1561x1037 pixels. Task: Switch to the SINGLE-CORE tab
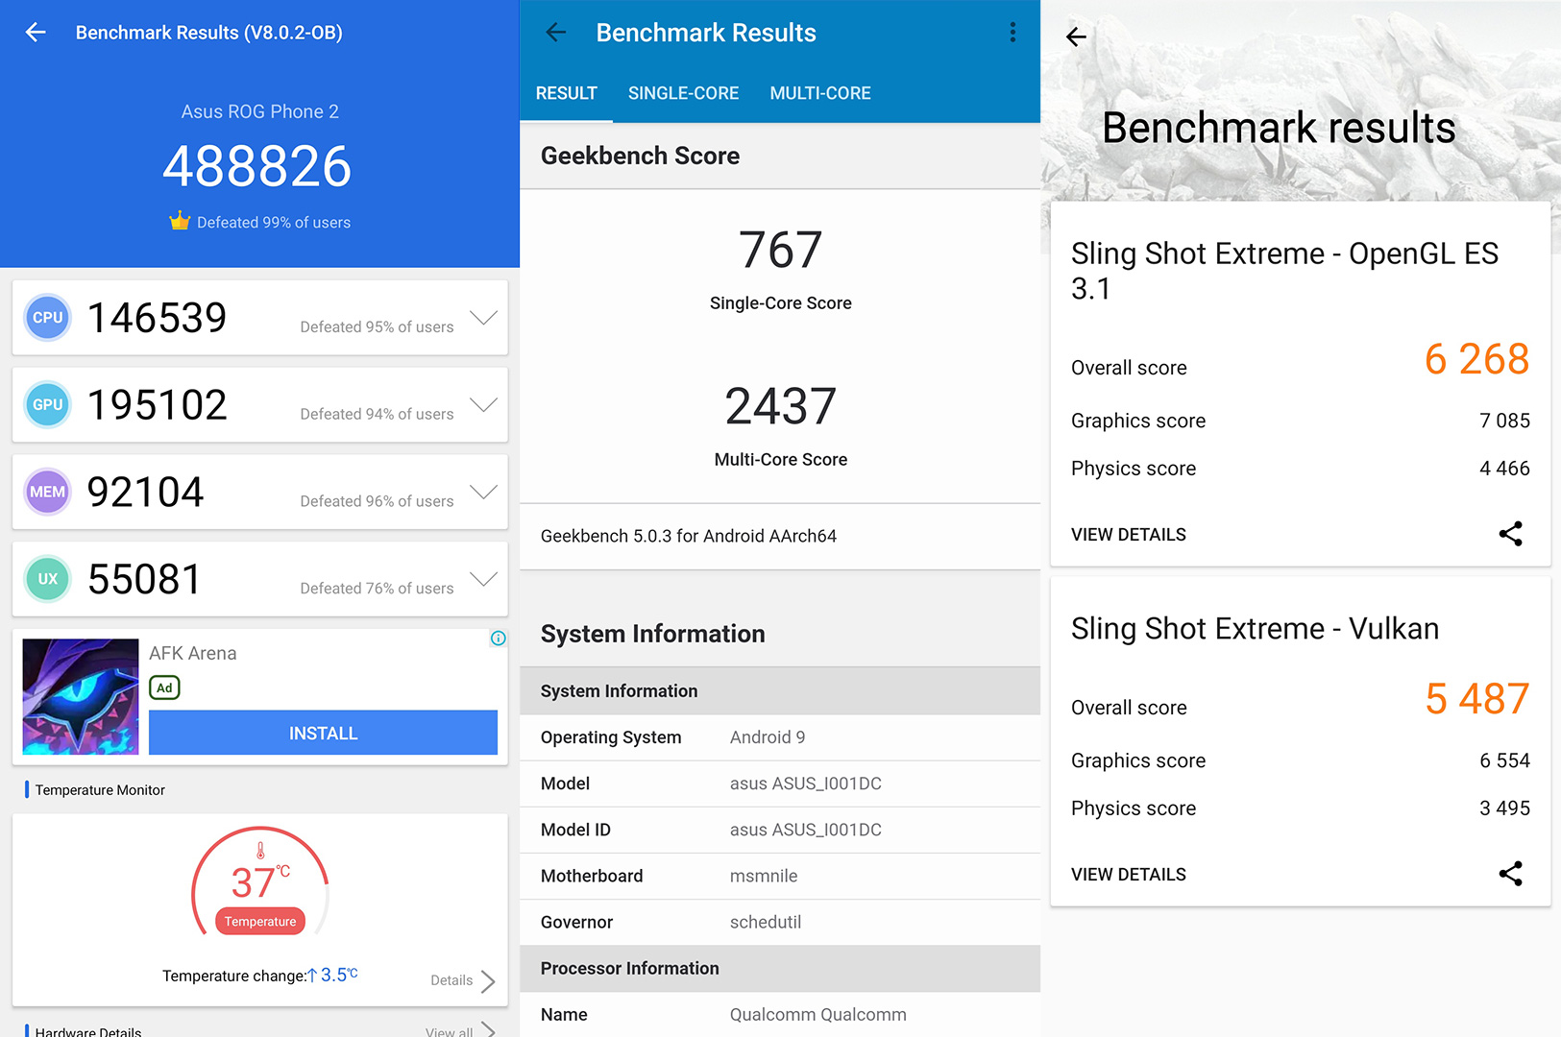click(683, 93)
